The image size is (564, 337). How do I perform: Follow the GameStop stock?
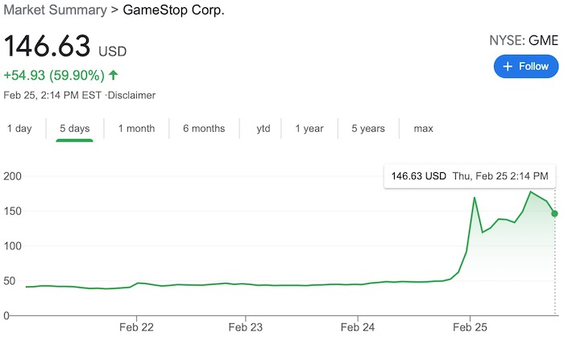[x=526, y=67]
